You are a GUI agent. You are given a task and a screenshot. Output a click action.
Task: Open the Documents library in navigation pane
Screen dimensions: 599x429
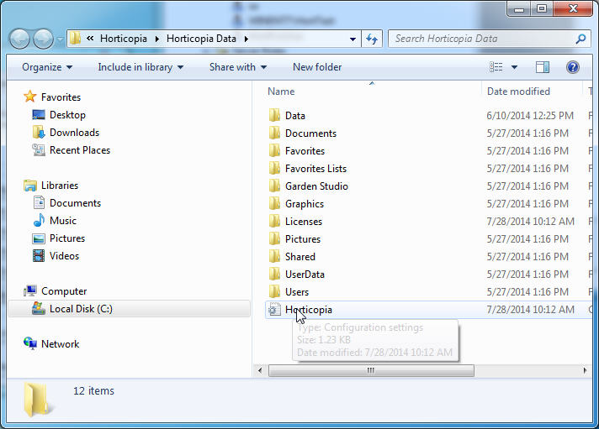coord(67,203)
